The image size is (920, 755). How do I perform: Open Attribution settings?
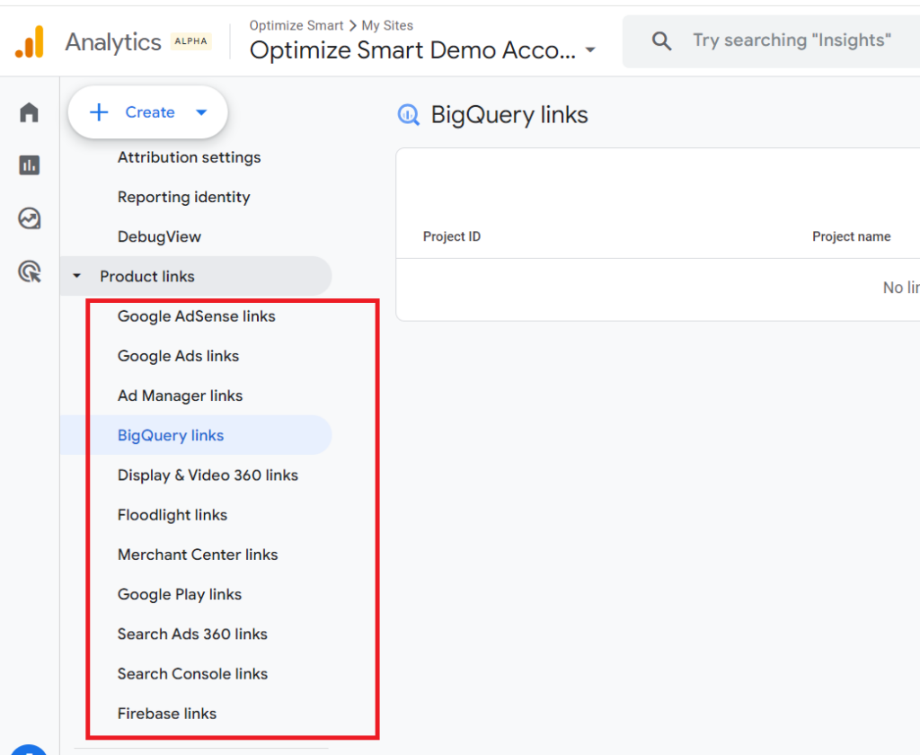[189, 157]
